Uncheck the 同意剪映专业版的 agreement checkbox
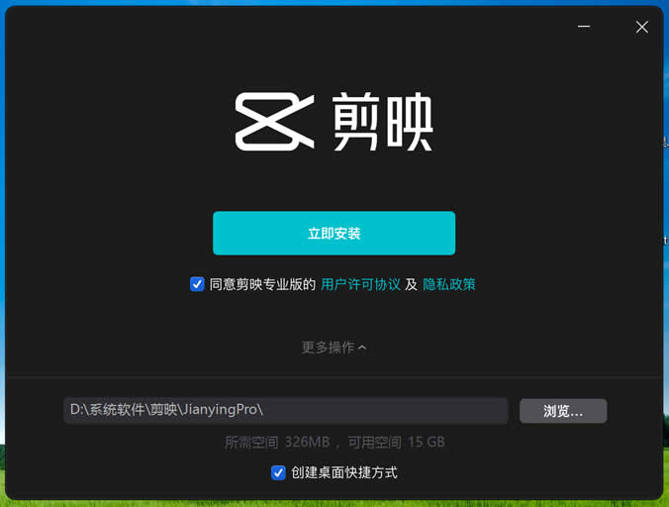 point(197,284)
